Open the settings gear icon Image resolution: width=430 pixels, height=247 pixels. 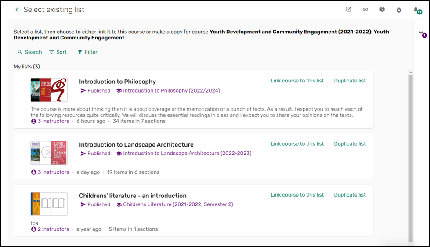point(399,10)
